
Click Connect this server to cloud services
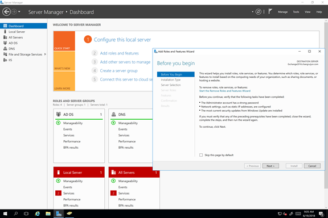click(x=126, y=79)
